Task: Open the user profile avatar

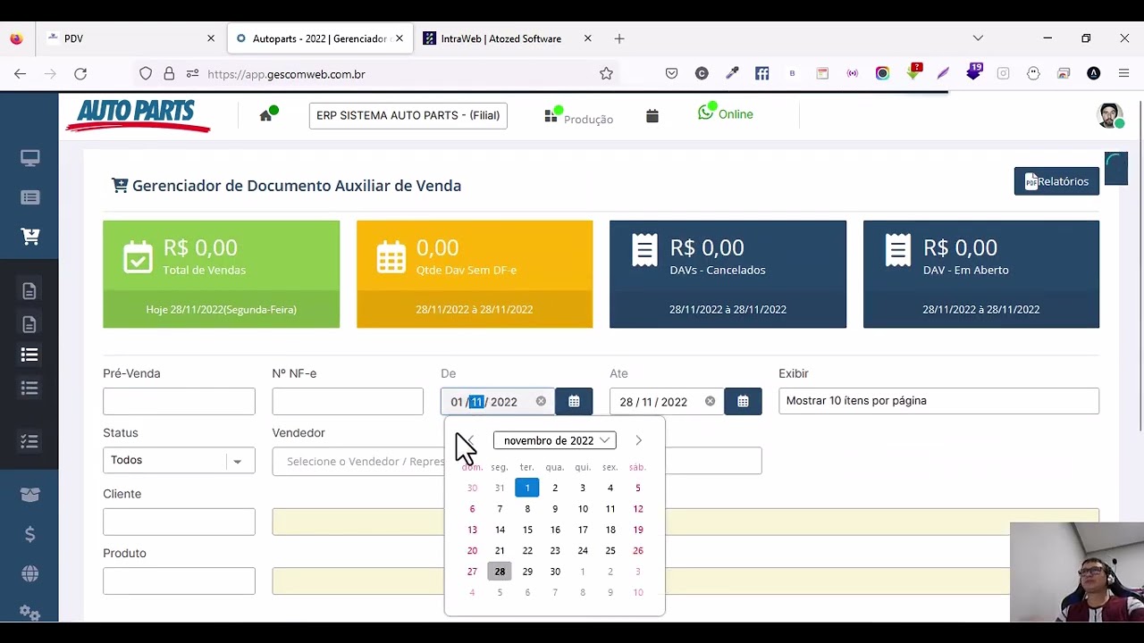Action: pos(1110,115)
